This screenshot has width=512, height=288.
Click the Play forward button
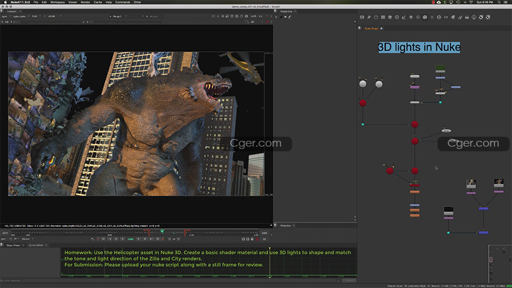tap(138, 239)
